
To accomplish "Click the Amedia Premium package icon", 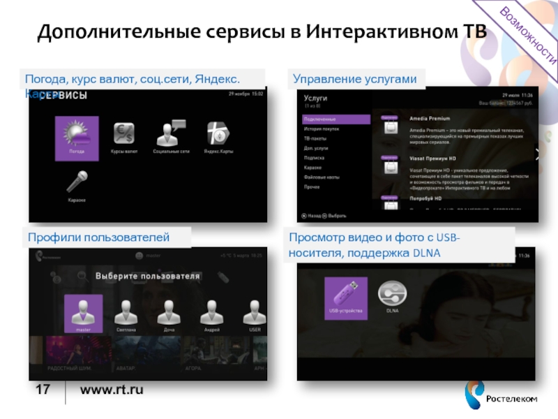I will [391, 125].
